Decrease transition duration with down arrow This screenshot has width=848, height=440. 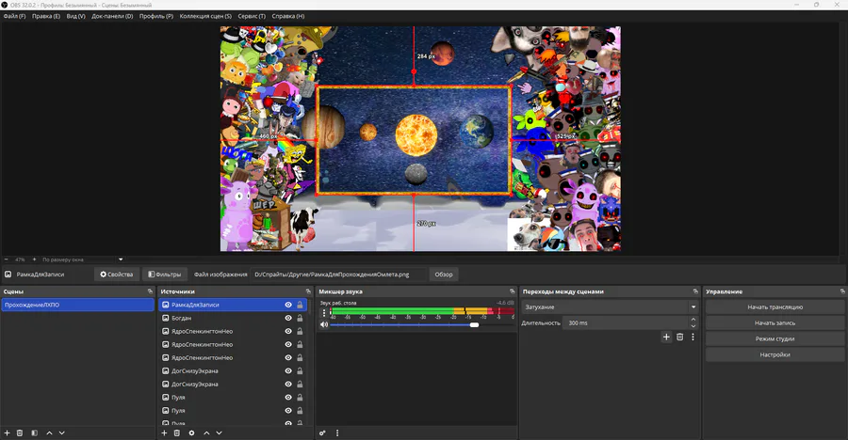tap(693, 326)
